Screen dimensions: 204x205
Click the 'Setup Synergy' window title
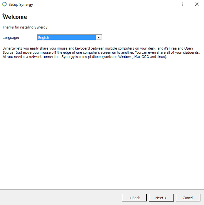pos(21,5)
